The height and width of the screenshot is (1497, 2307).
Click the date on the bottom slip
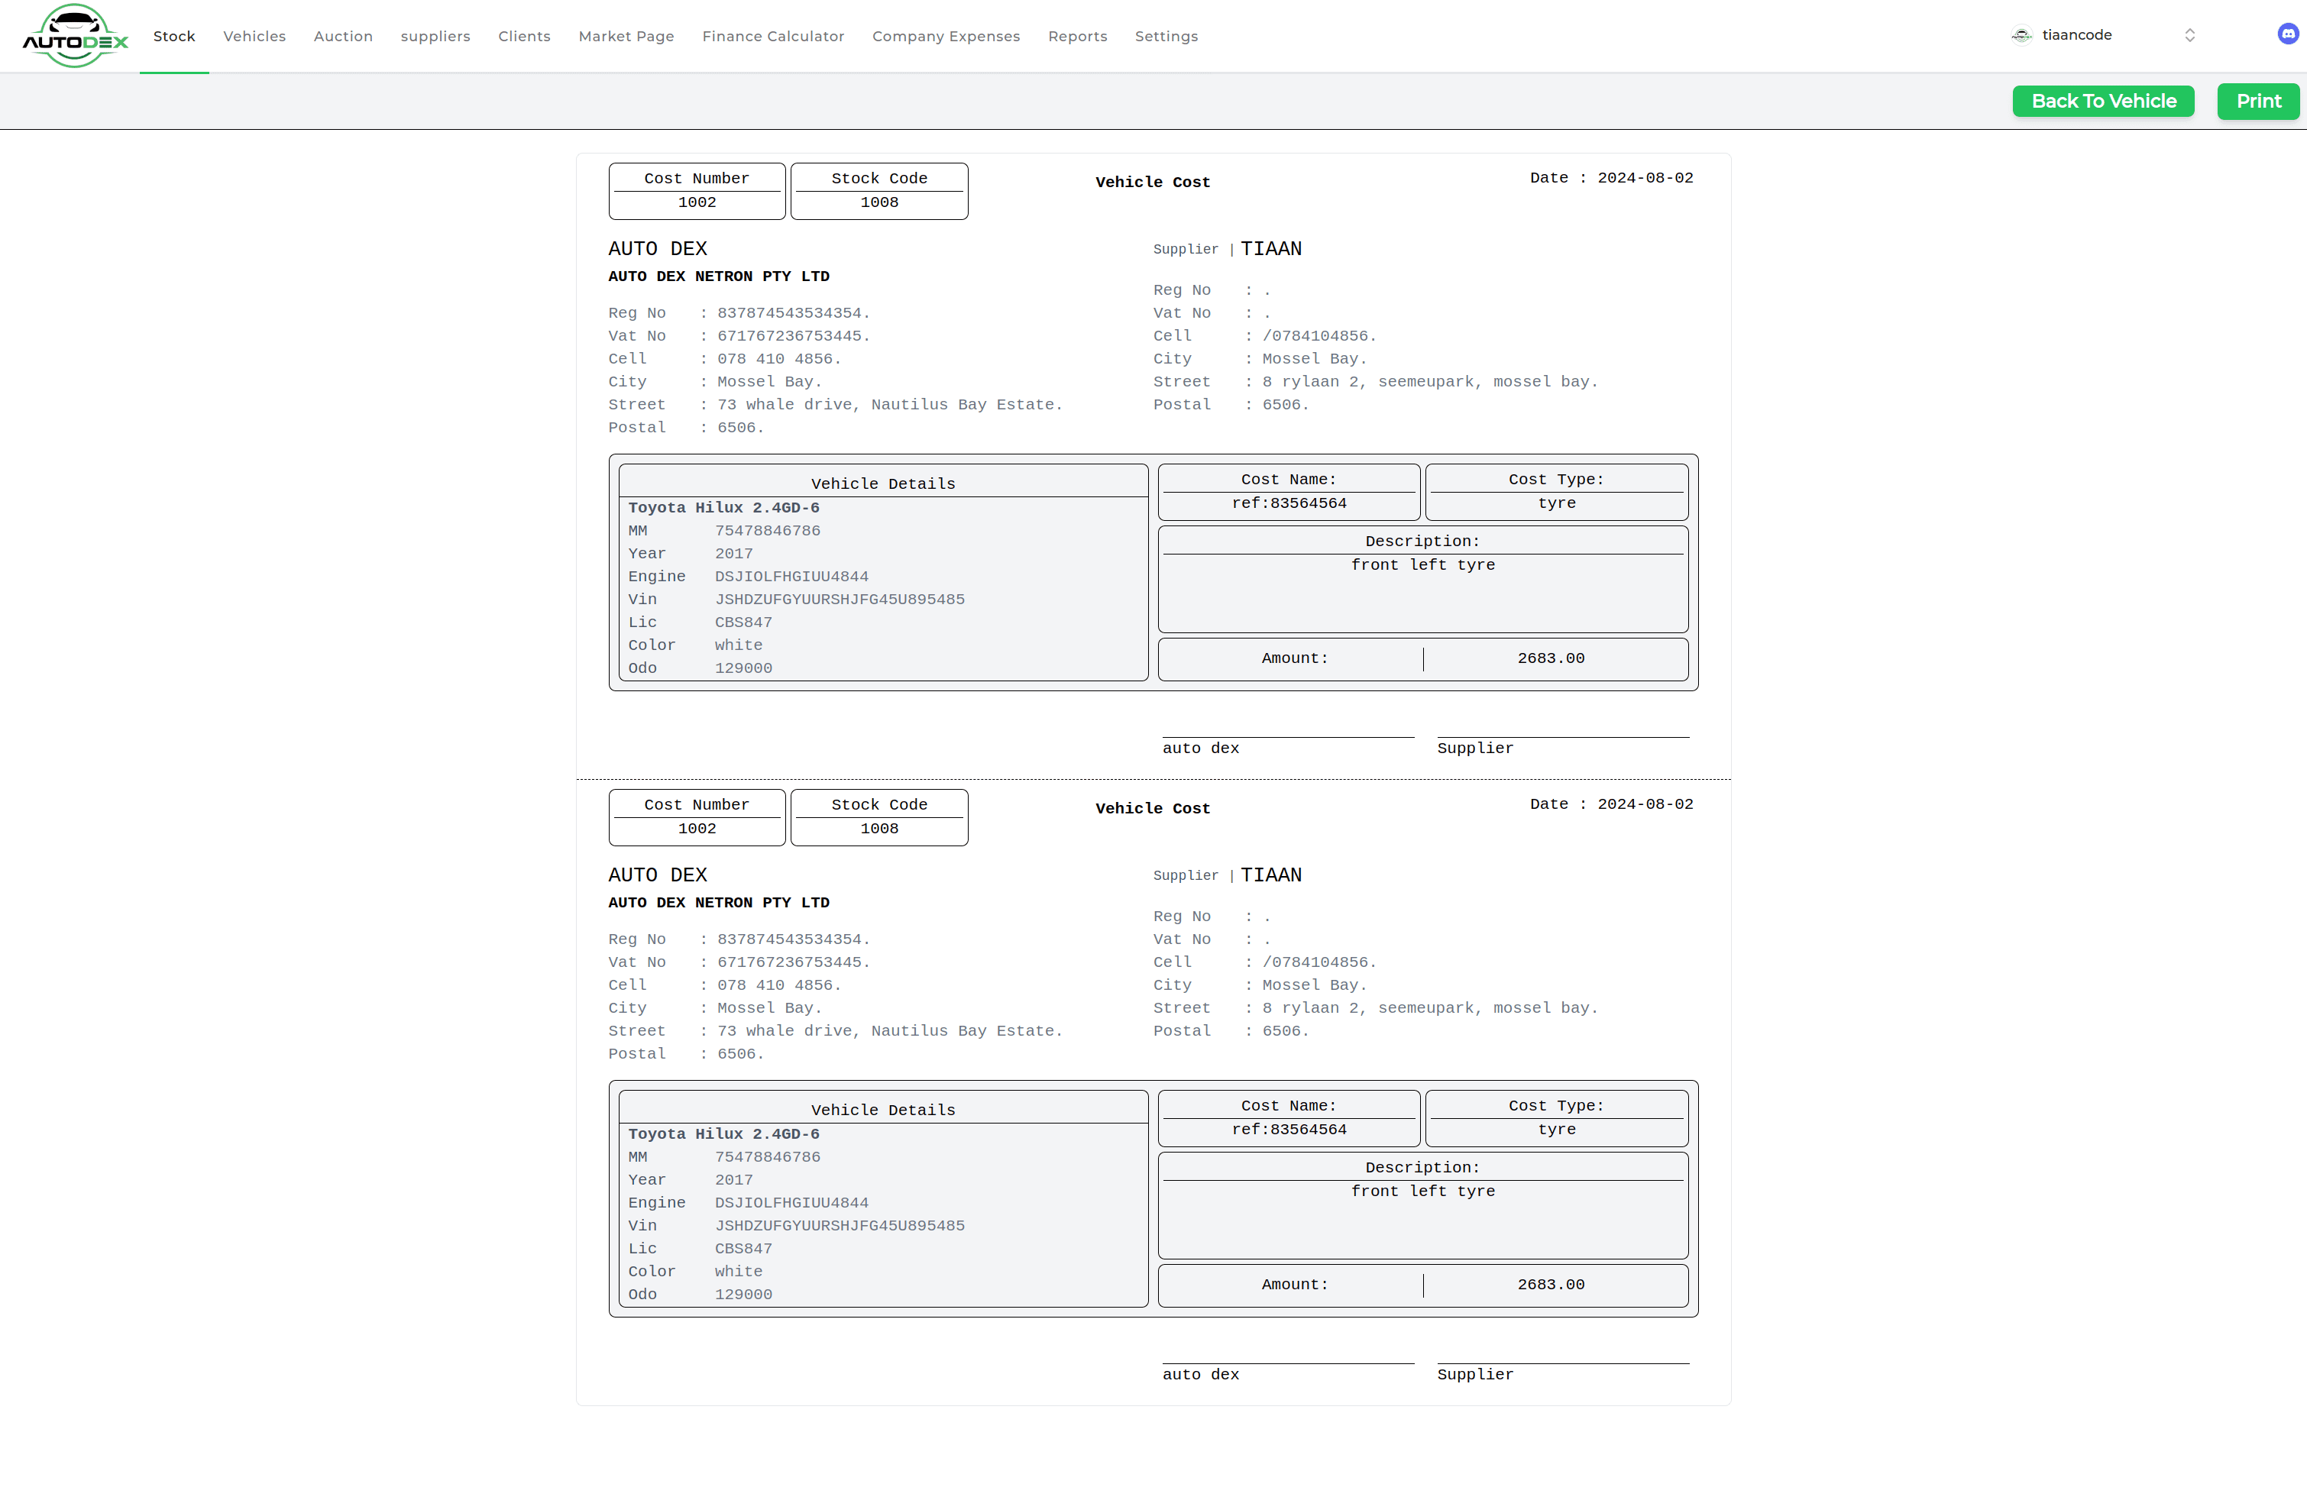[x=1645, y=804]
